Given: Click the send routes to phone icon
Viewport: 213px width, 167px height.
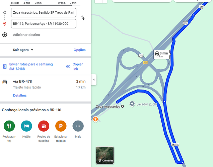Looking at the screenshot, I should click(x=5, y=66).
